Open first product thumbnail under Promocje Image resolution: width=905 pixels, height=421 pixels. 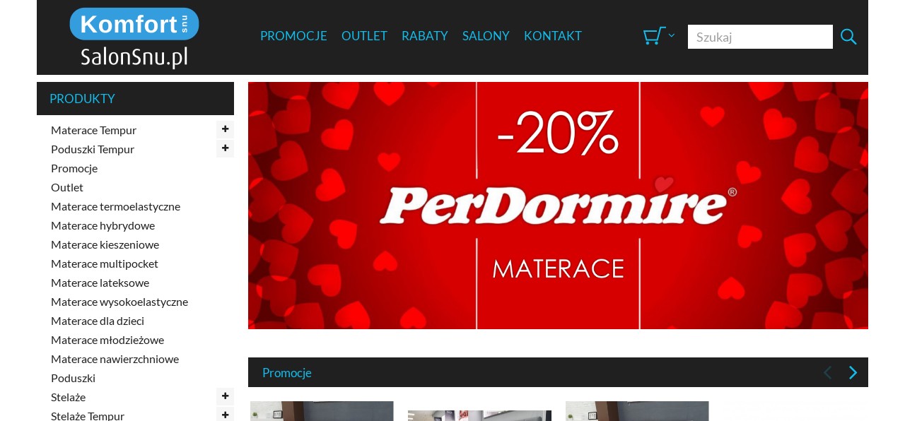[322, 411]
